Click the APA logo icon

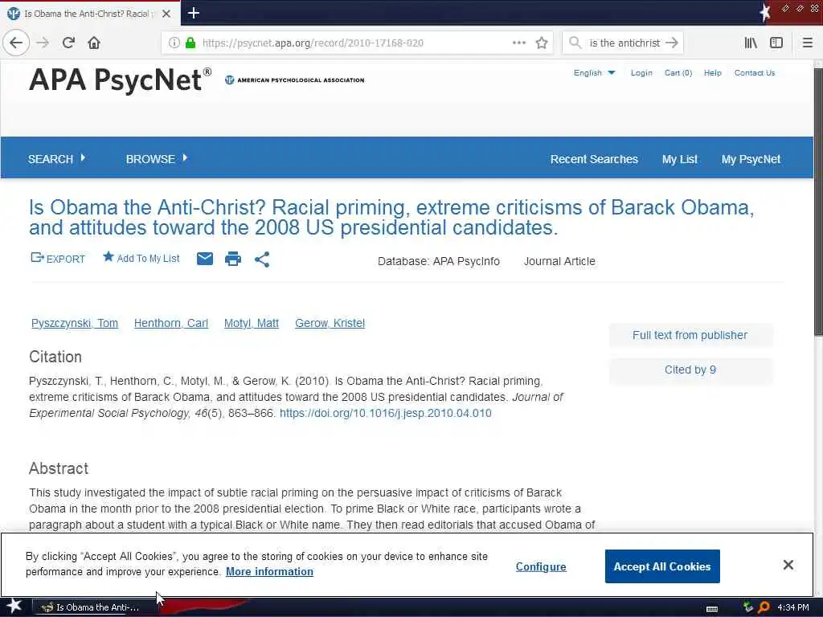coord(229,80)
